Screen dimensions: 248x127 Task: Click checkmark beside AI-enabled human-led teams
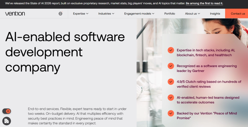coord(171,97)
